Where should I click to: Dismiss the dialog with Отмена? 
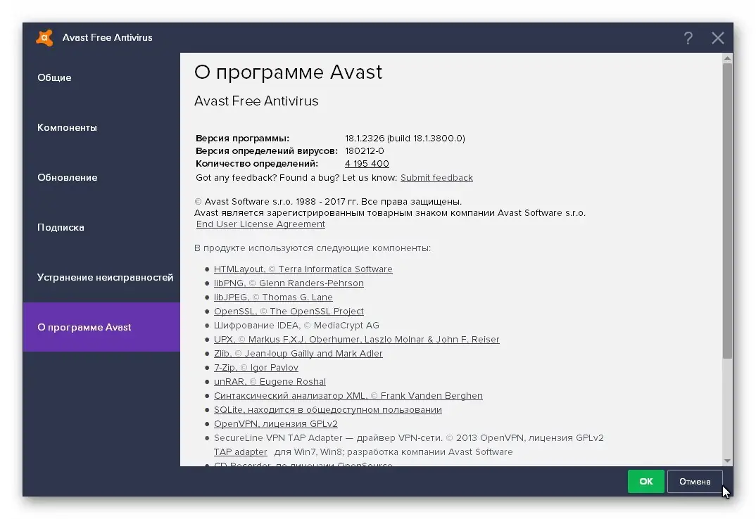pyautogui.click(x=695, y=481)
